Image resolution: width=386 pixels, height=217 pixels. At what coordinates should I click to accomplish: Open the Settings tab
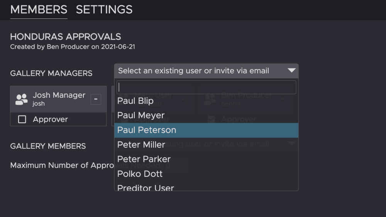click(x=104, y=10)
